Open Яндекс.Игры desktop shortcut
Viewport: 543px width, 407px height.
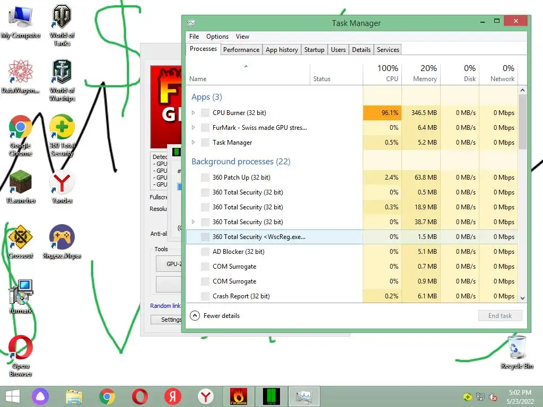pos(62,241)
